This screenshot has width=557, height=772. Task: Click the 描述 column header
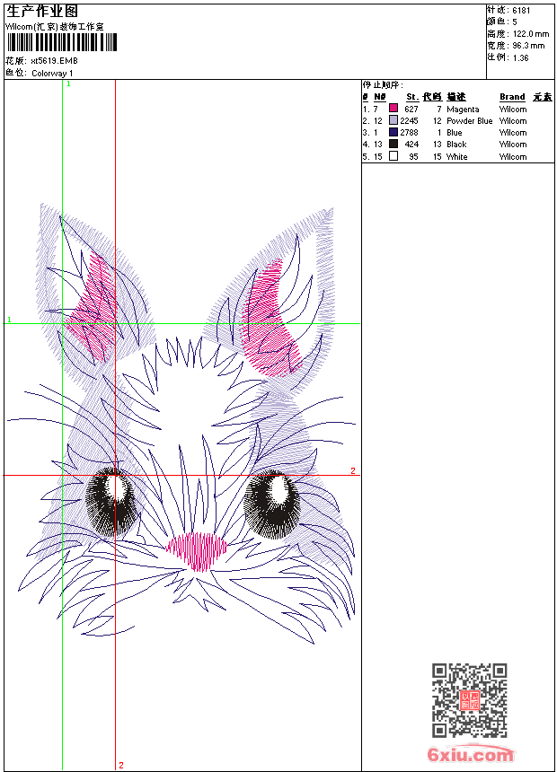tap(456, 97)
